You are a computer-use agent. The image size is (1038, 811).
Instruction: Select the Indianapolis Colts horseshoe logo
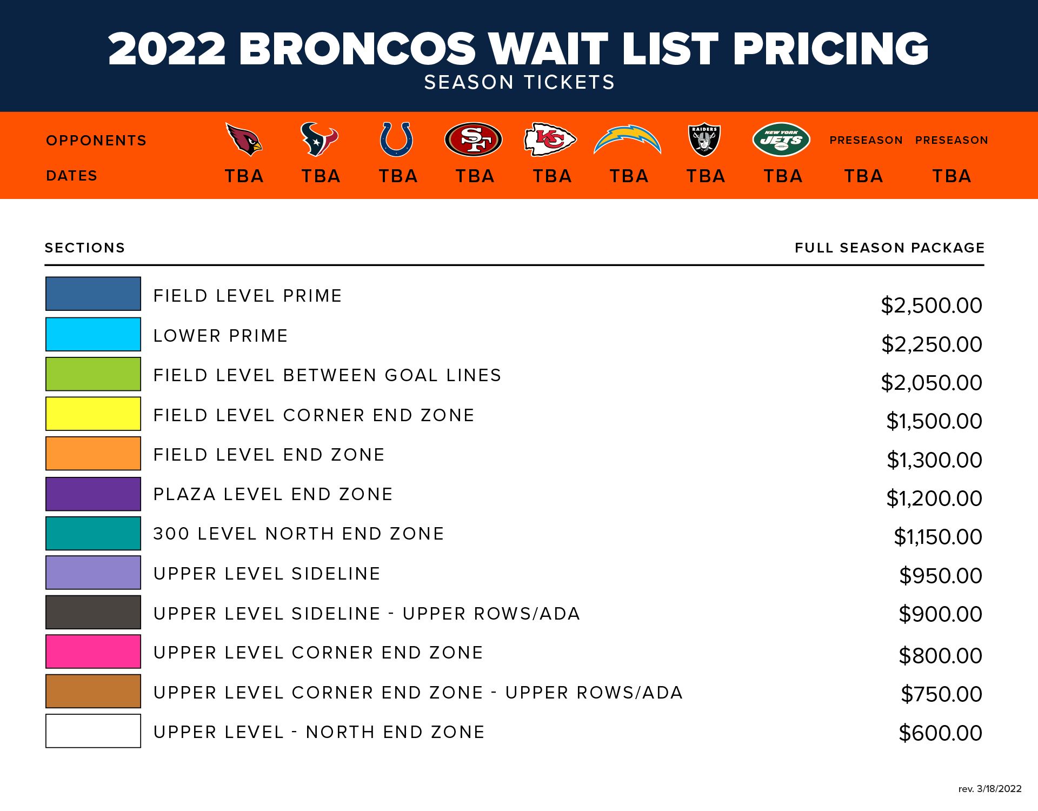click(397, 139)
